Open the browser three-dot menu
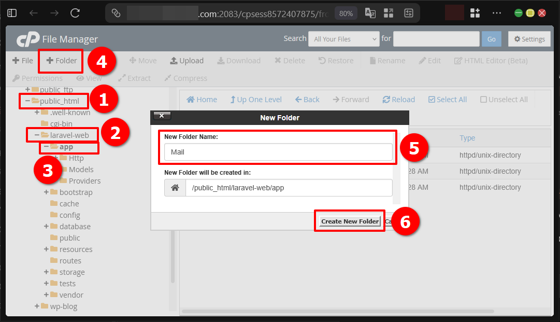The image size is (560, 322). pos(496,13)
